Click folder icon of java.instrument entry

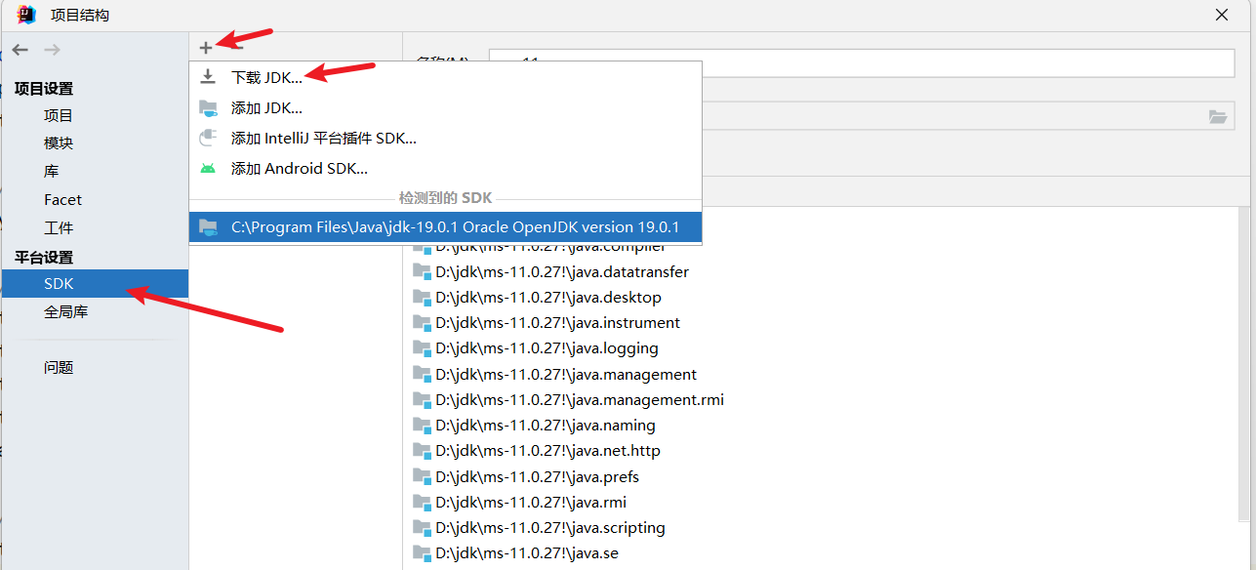tap(422, 322)
